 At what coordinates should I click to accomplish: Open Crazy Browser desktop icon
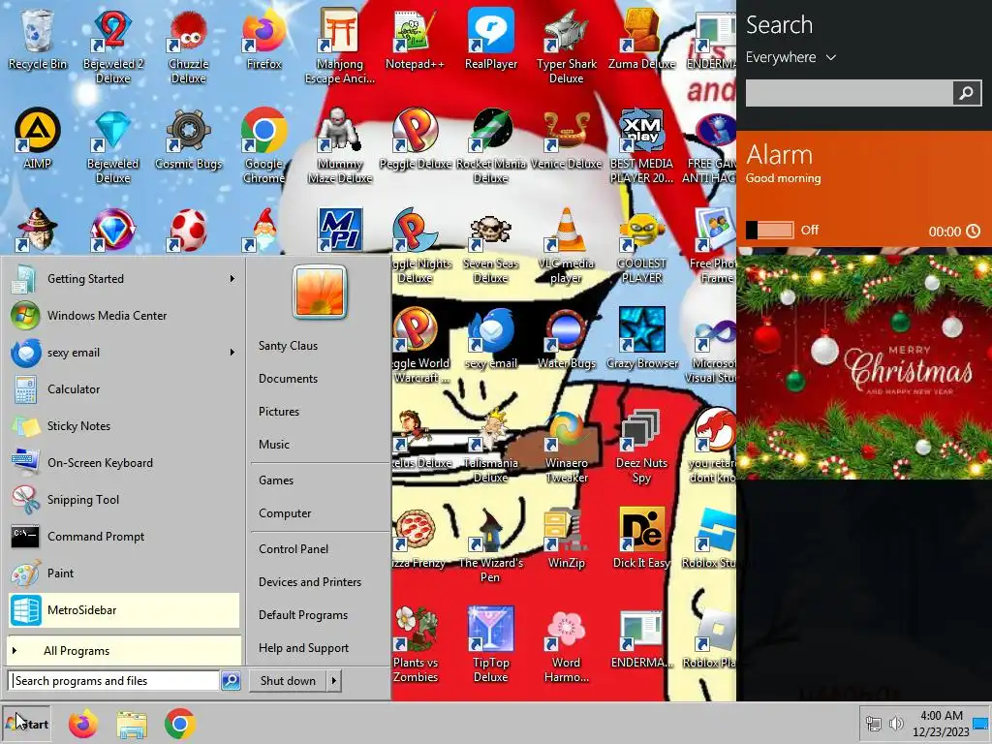(x=641, y=339)
